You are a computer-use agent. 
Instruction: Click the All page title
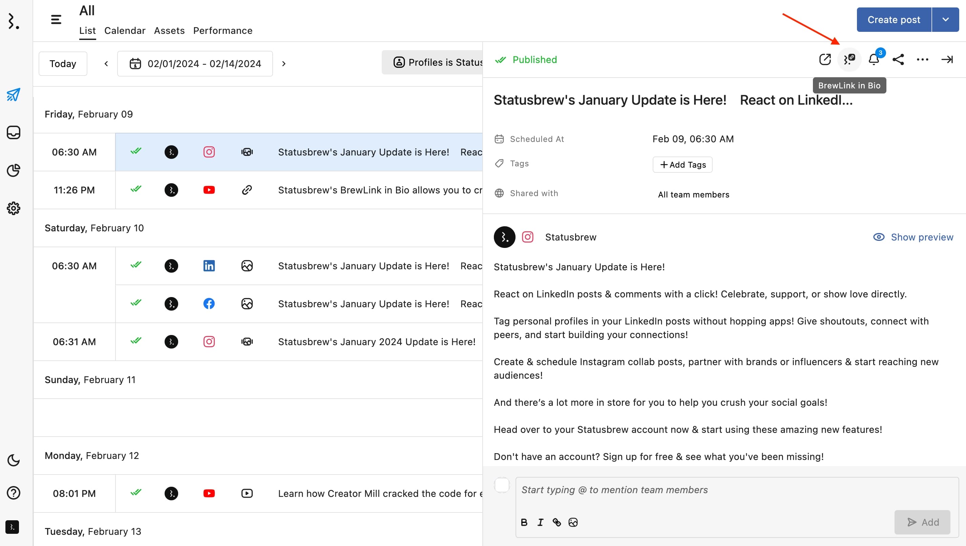coord(87,10)
